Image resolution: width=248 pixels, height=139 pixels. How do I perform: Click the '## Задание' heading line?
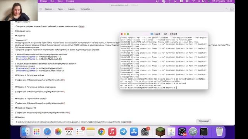pyautogui.click(x=20, y=36)
